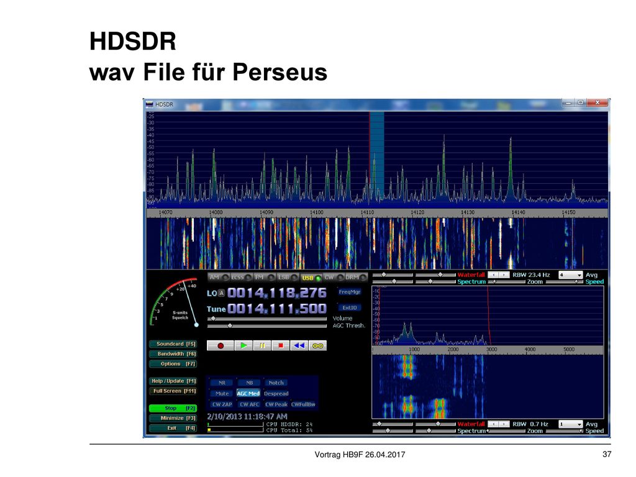Toggle the yellow loop playback button
The height and width of the screenshot is (477, 636).
coord(317,345)
